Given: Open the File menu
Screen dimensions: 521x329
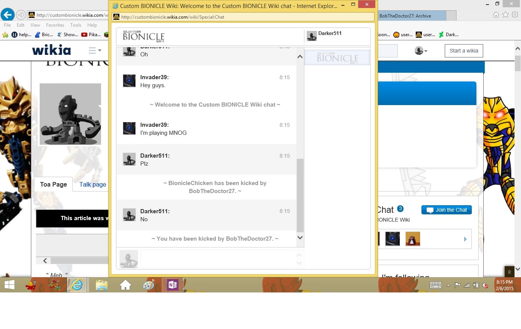Looking at the screenshot, I should click(x=7, y=25).
